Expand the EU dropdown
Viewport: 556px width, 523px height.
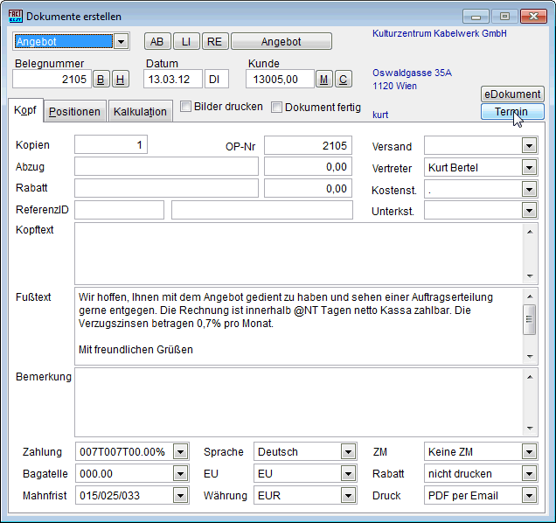[348, 473]
